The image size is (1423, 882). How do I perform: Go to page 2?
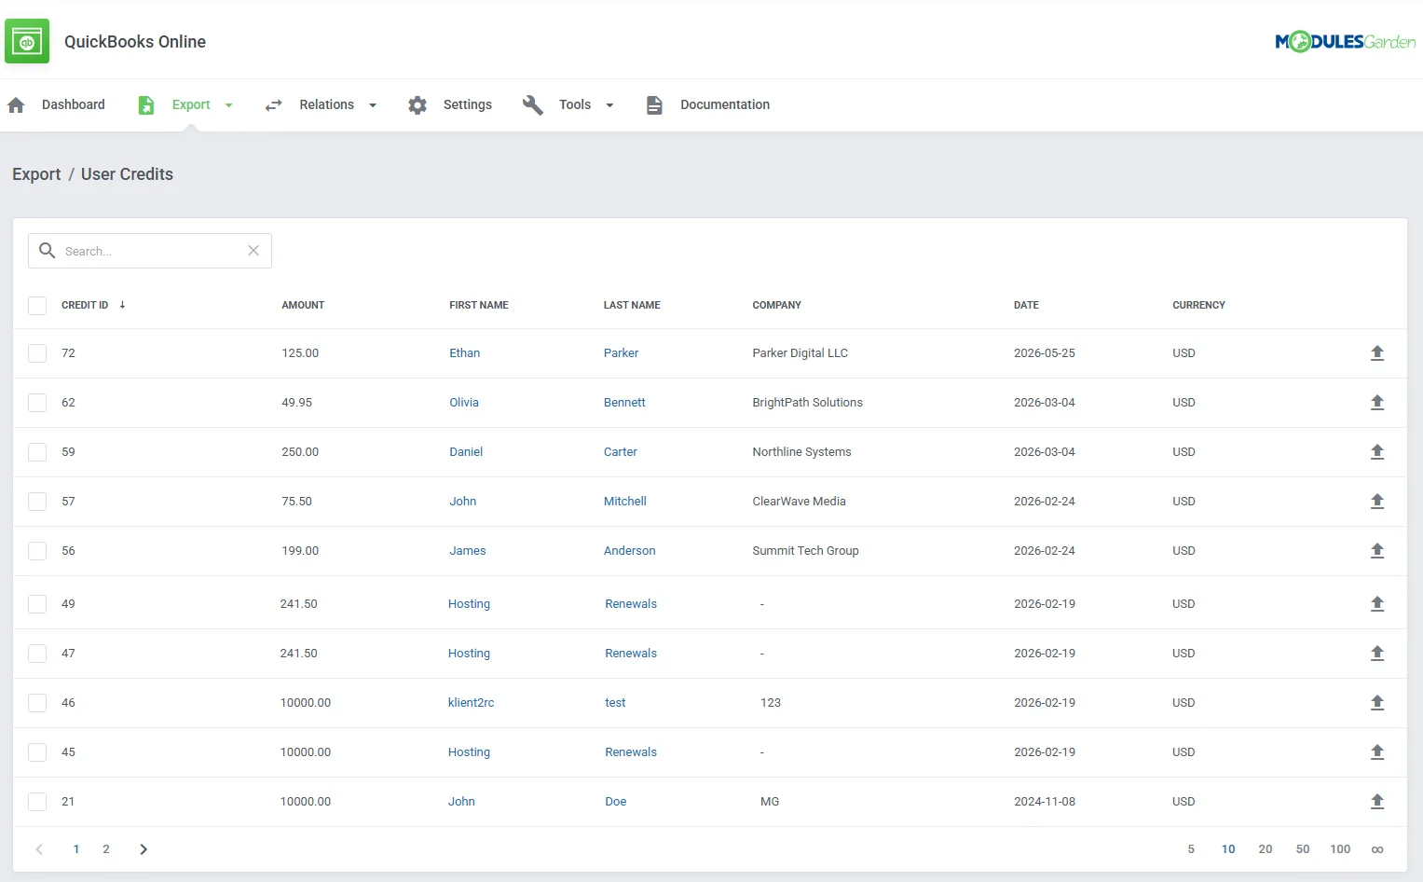pos(106,849)
